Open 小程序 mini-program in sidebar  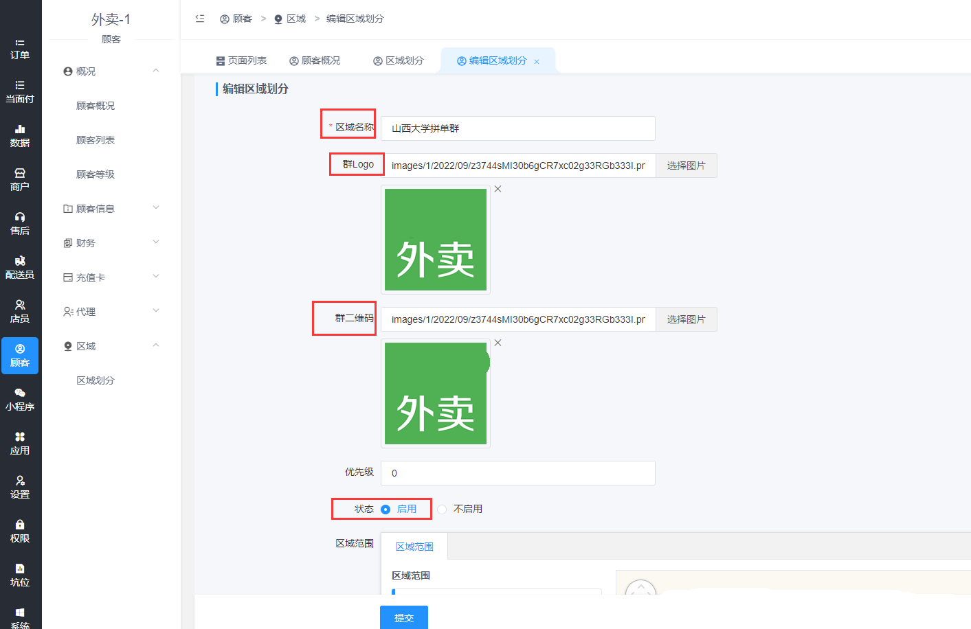point(20,400)
